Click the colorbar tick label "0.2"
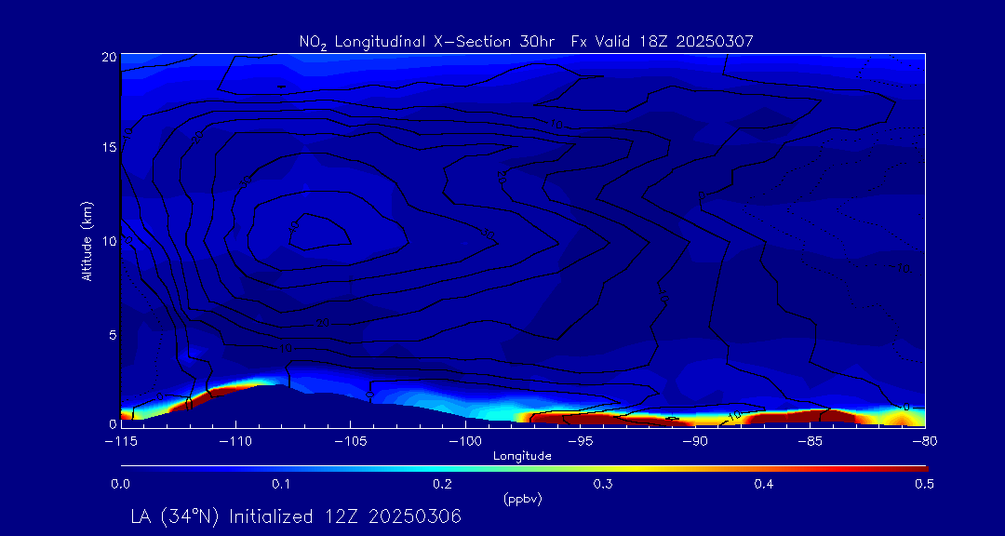The image size is (1005, 536). tap(442, 485)
